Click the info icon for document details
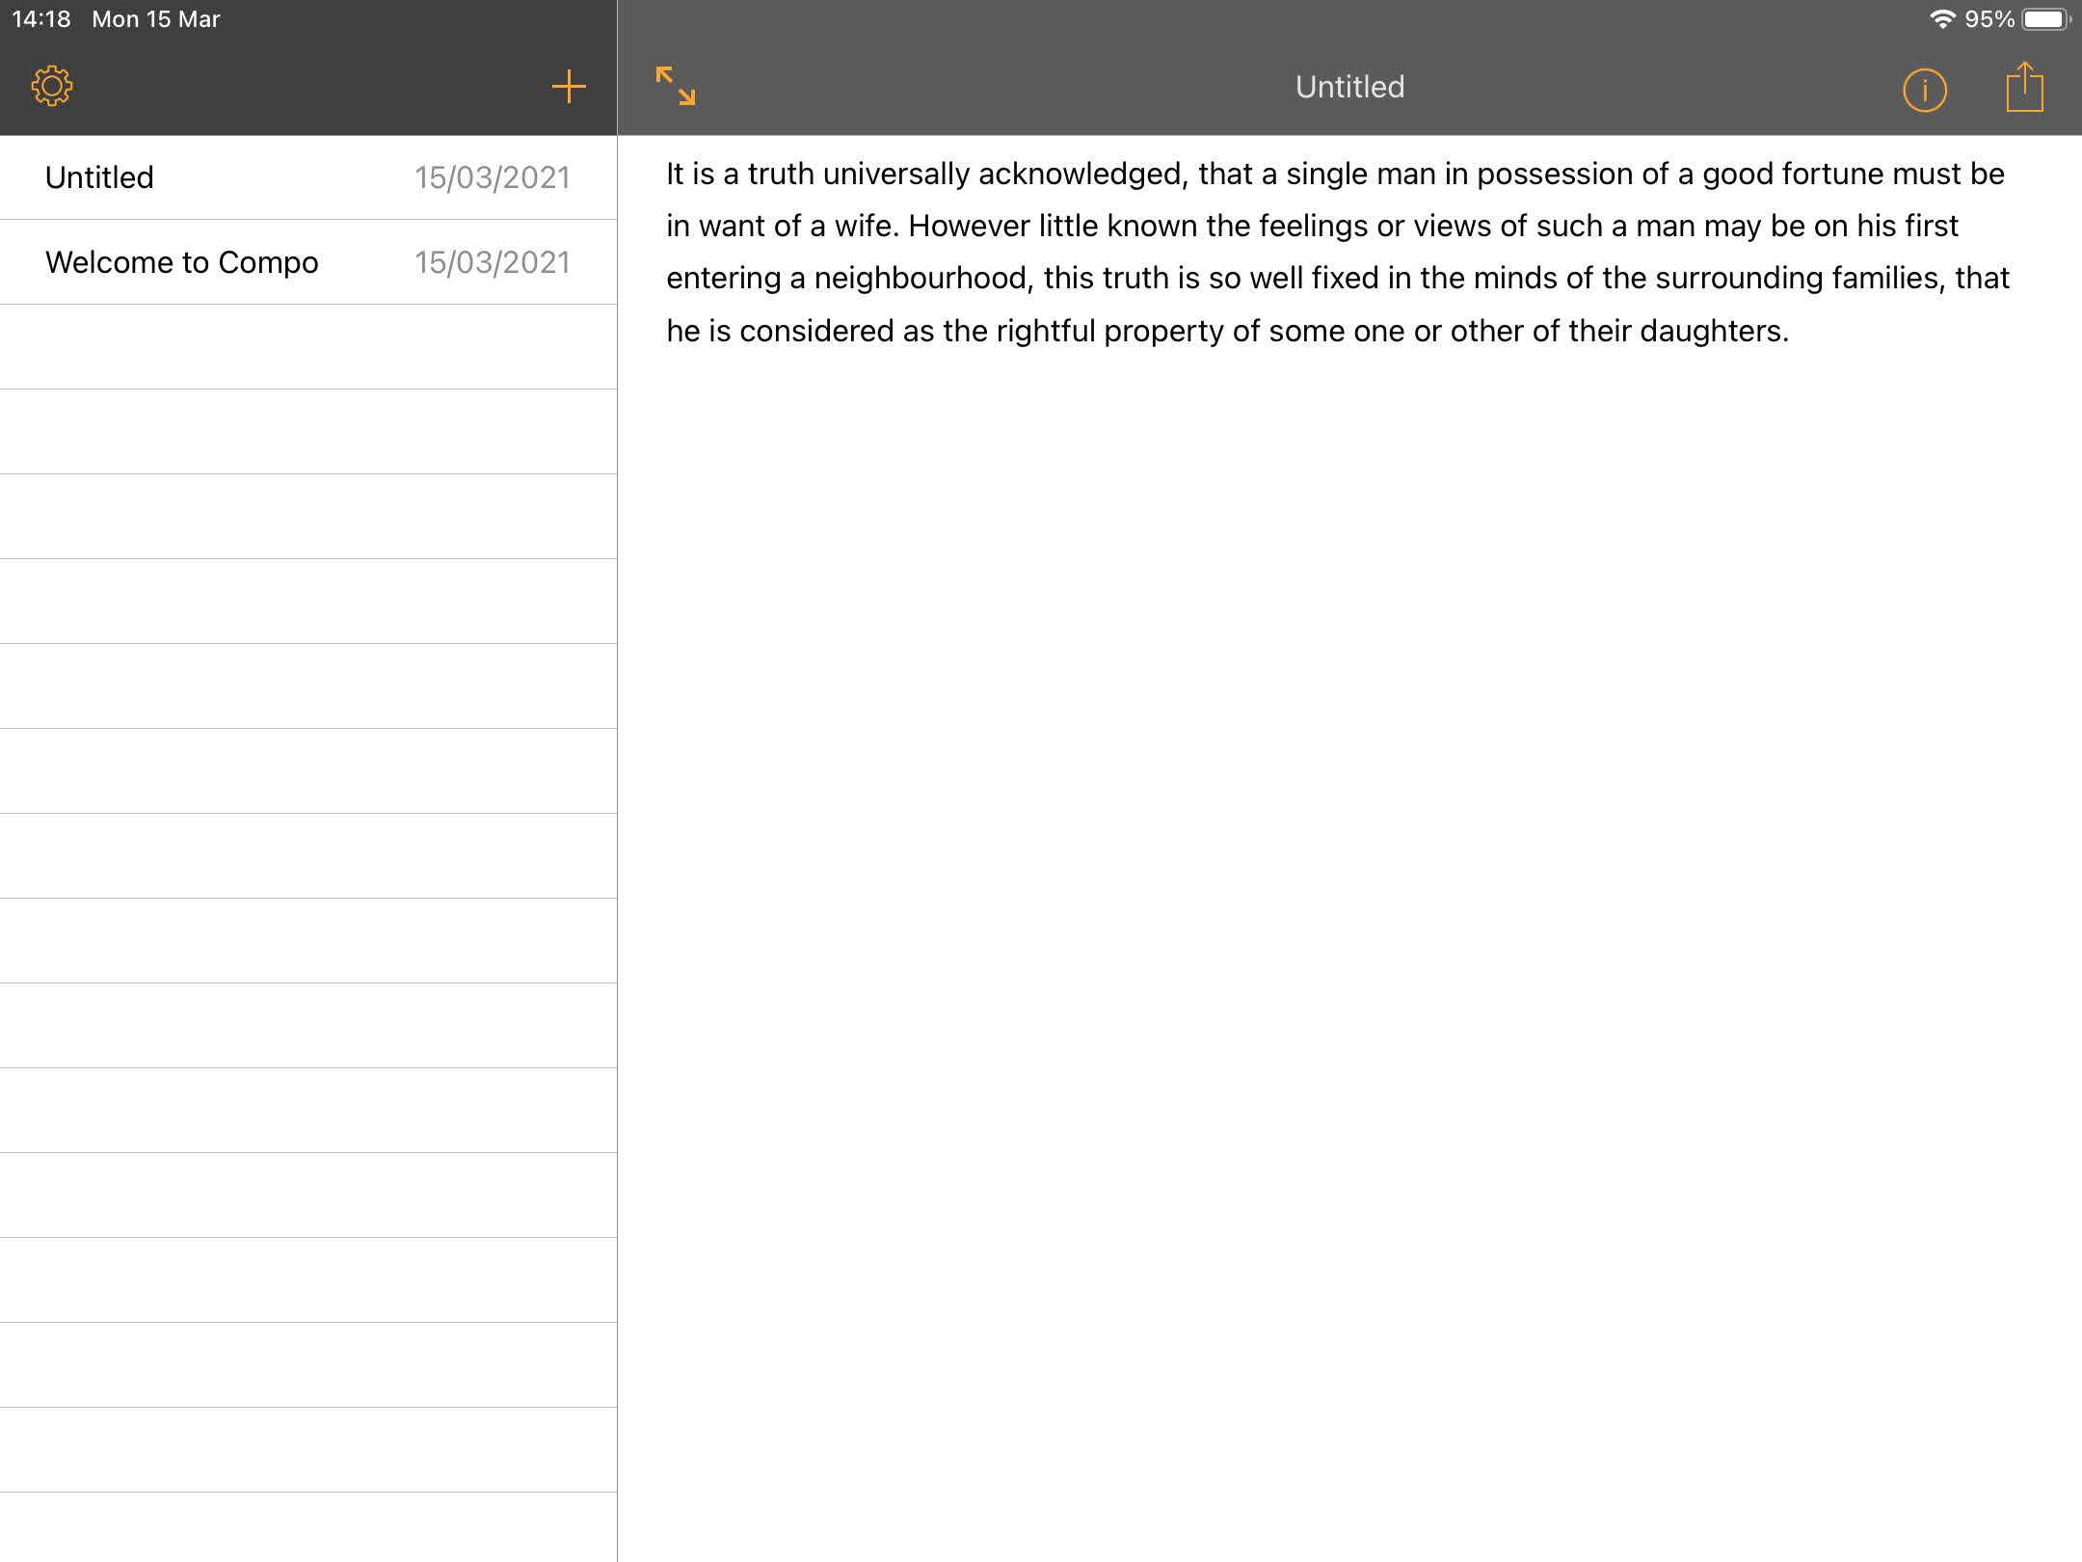 (x=1923, y=87)
